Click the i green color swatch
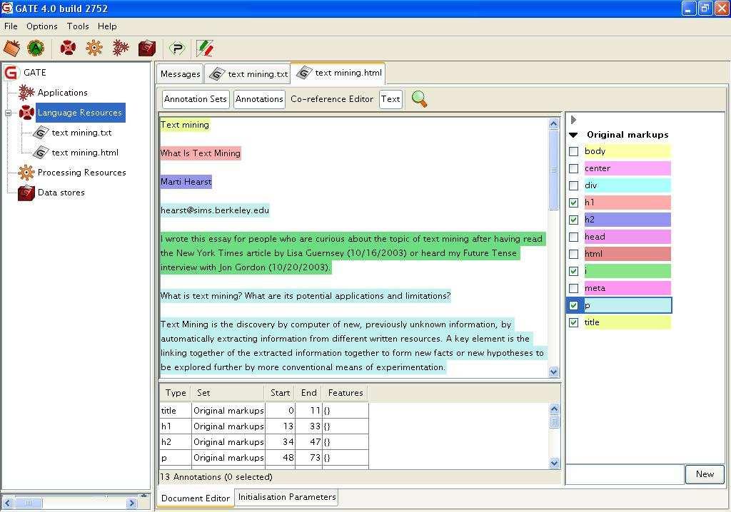The image size is (731, 512). 627,271
